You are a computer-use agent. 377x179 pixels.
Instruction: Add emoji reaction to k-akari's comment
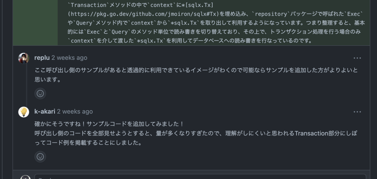point(40,156)
